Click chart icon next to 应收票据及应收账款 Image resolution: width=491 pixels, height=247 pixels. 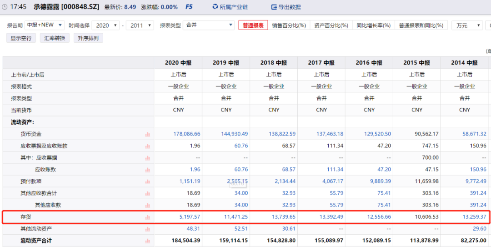(x=147, y=146)
